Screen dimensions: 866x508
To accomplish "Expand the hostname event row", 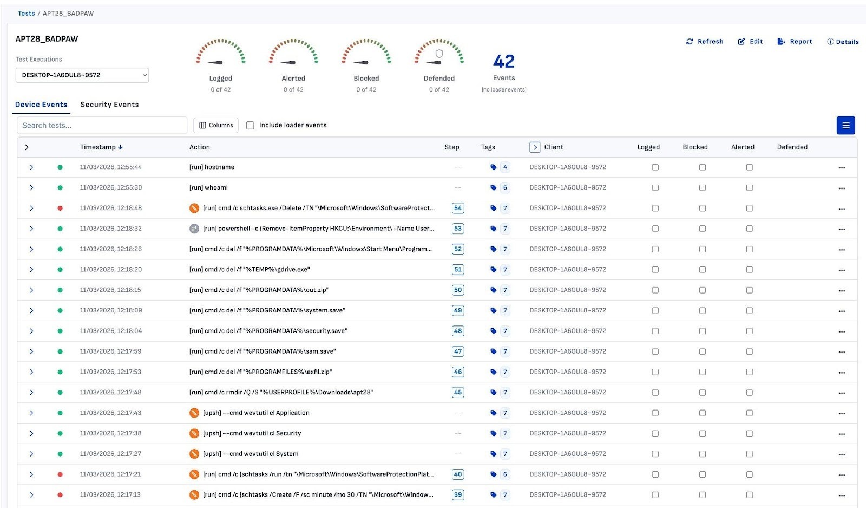I will coord(31,167).
